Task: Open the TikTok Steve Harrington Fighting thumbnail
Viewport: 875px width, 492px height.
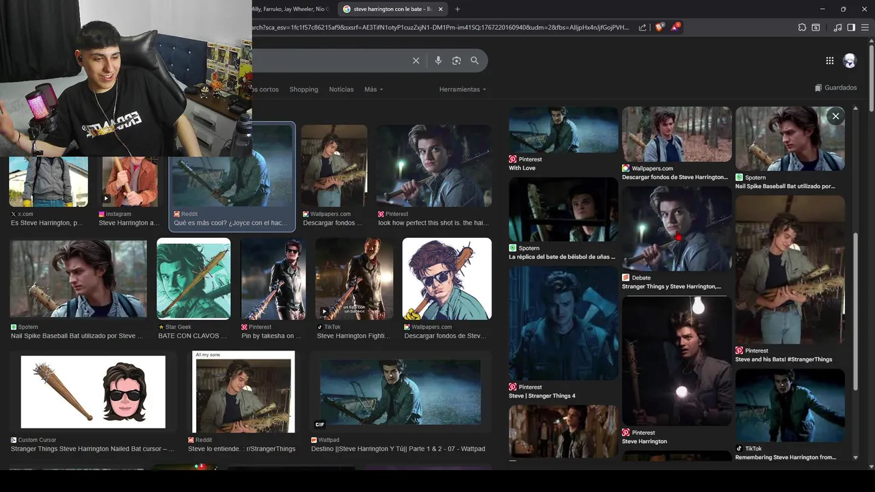Action: pyautogui.click(x=354, y=279)
